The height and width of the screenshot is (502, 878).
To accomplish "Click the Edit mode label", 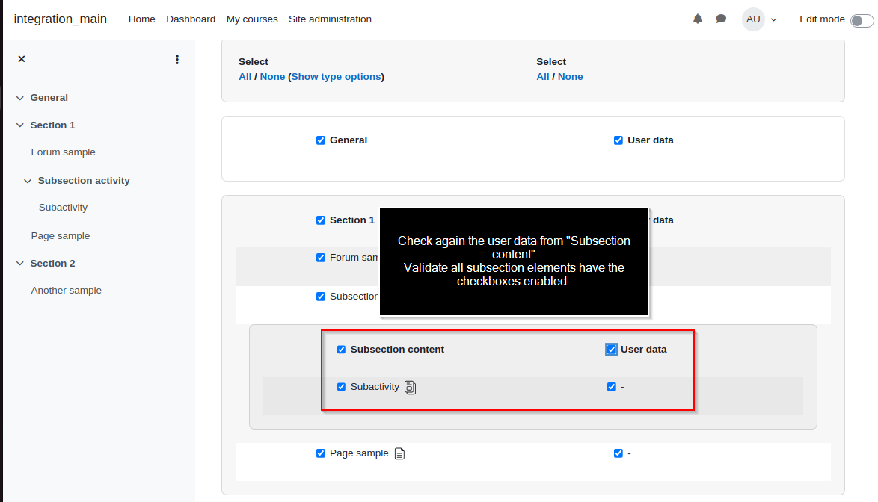I will pos(822,19).
